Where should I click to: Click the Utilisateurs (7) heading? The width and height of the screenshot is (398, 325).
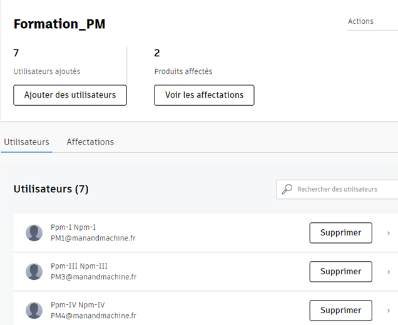(51, 189)
